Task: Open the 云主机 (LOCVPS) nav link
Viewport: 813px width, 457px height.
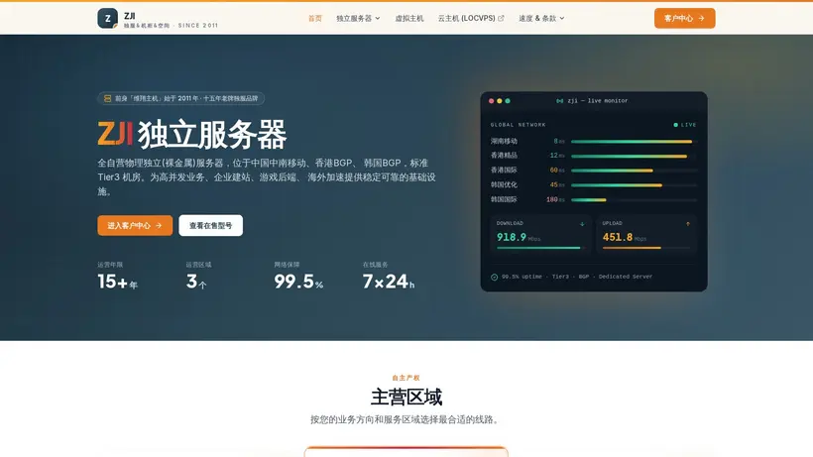Action: pos(471,18)
